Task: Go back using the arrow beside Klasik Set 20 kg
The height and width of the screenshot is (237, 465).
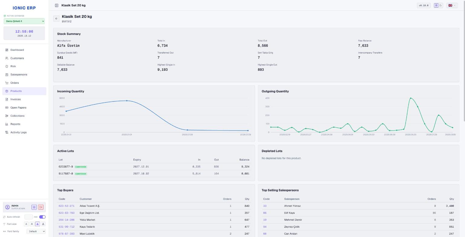Action: 56,19
